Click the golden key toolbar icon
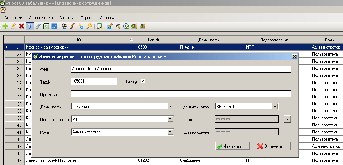343x165 pixels. point(89,27)
